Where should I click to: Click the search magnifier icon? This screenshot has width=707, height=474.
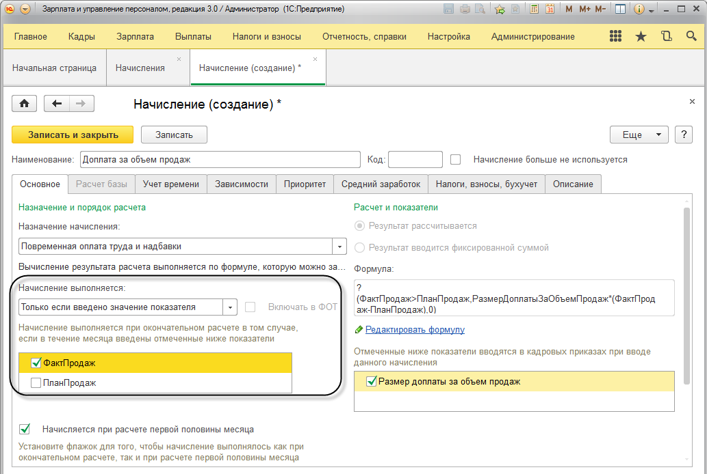(x=691, y=37)
